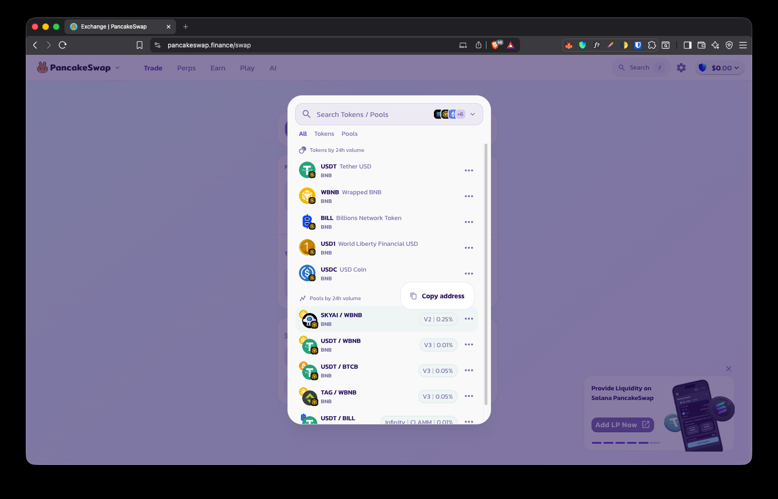Open Brave Leo AI sparkle icon

pos(715,45)
